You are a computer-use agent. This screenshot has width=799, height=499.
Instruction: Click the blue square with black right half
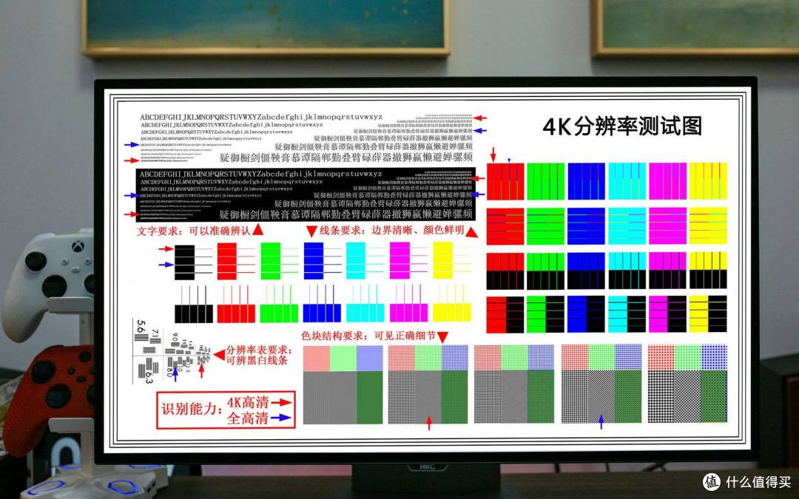tap(586, 314)
